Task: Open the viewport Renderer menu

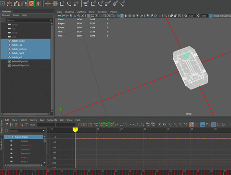Action: tap(103, 12)
